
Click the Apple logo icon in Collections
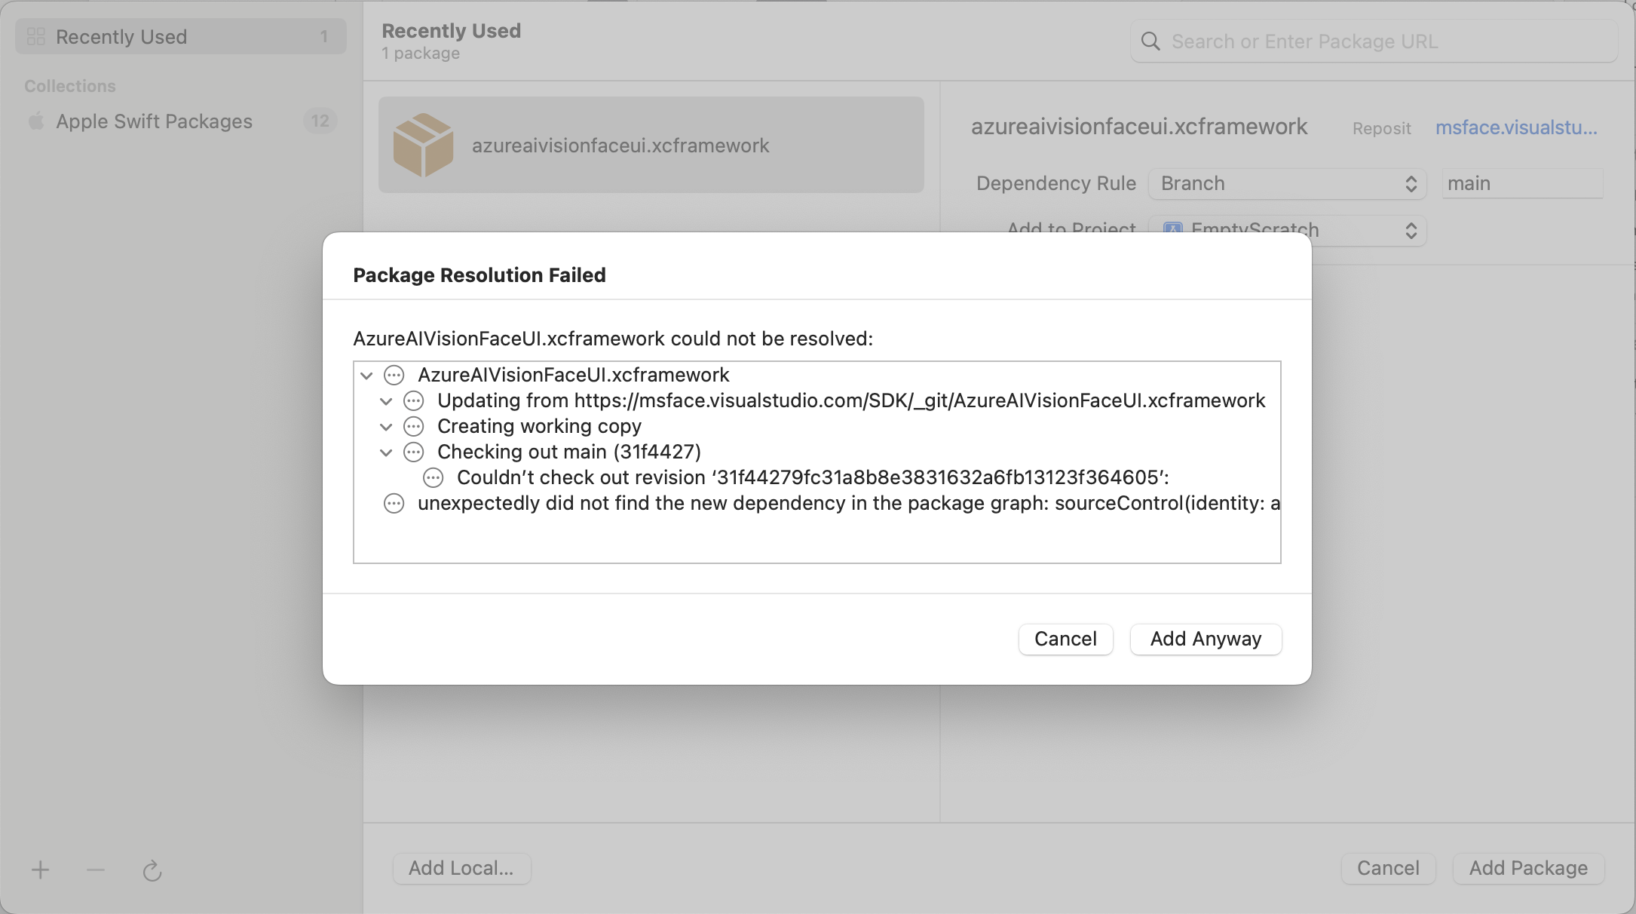(x=35, y=121)
